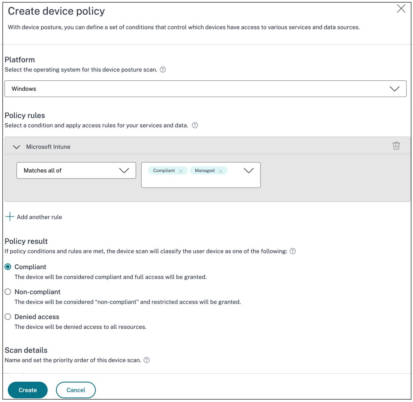Click the Create button
Viewport: 413px width, 402px height.
coord(27,390)
